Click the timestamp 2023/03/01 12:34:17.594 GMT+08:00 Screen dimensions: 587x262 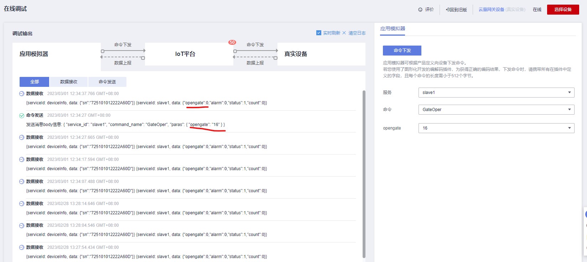(x=83, y=159)
